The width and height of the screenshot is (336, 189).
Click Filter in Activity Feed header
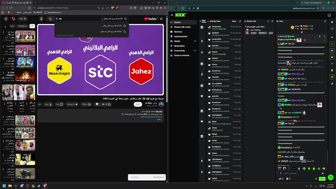[234, 21]
